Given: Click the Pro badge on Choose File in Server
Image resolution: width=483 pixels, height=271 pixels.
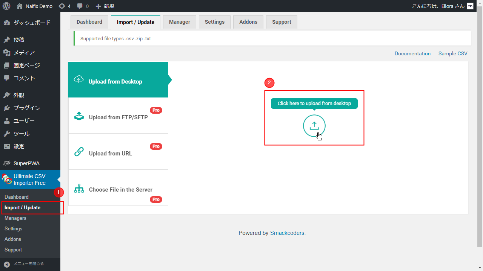Looking at the screenshot, I should [x=156, y=199].
